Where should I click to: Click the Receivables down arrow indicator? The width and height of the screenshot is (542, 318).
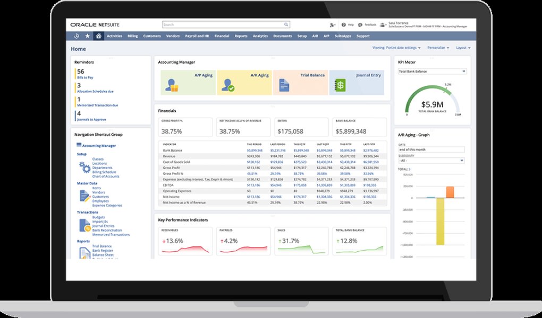point(164,241)
